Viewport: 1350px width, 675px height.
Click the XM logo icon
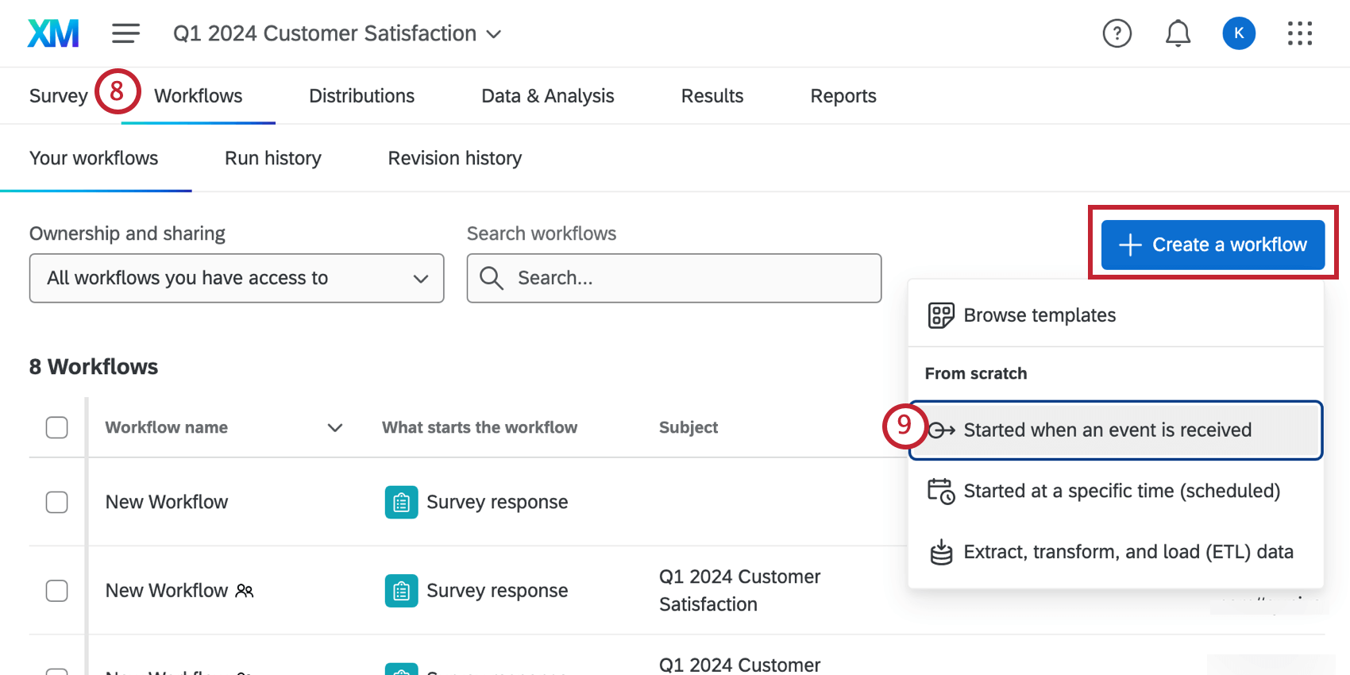tap(53, 33)
